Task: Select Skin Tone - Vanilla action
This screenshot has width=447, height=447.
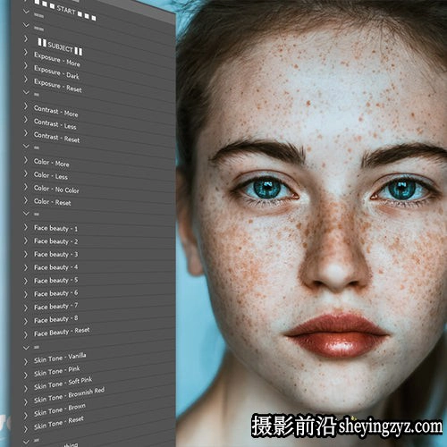Action: [60, 358]
